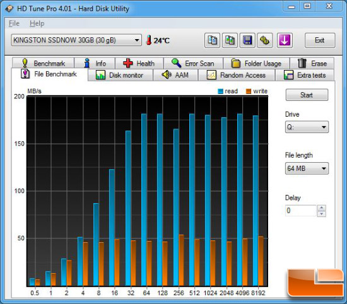Open the Folder Usage tab
Screen dimensions: 347x304
[257, 63]
